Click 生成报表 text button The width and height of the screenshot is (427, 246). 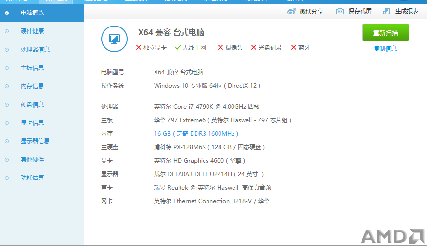[407, 11]
